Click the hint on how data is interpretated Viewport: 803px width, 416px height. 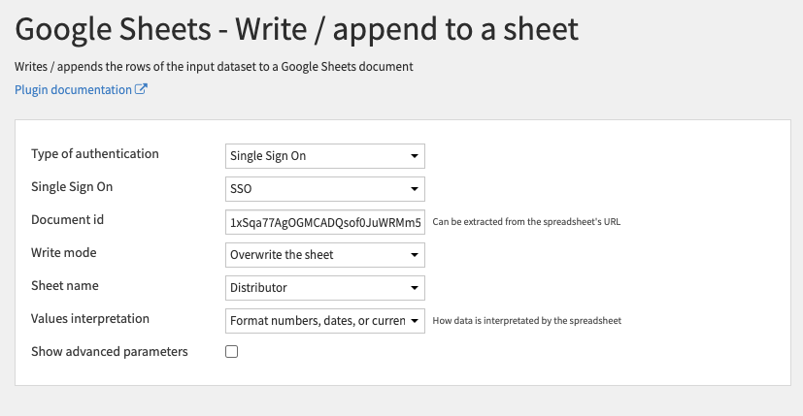[527, 321]
